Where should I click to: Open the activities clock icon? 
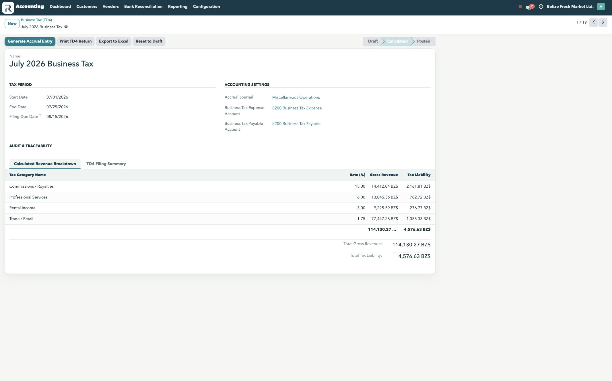[541, 7]
